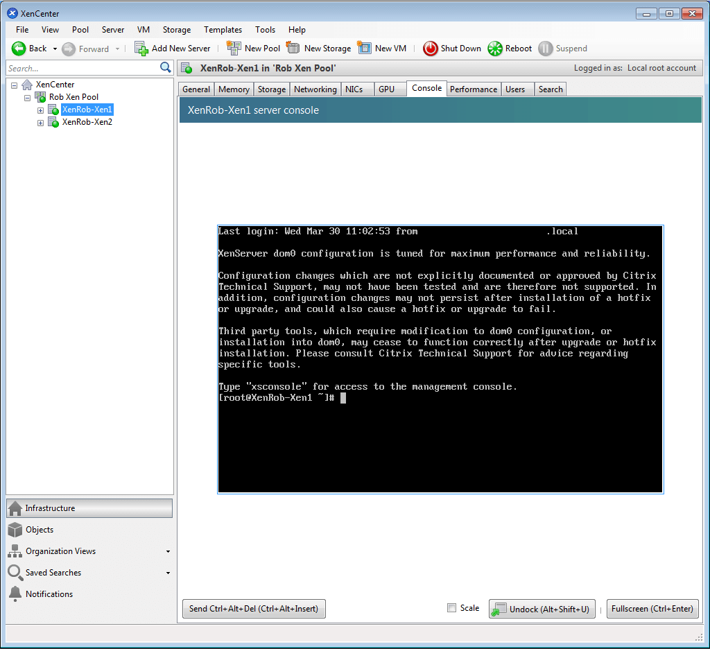This screenshot has height=649, width=710.
Task: Click the Undock console icon
Action: click(499, 609)
